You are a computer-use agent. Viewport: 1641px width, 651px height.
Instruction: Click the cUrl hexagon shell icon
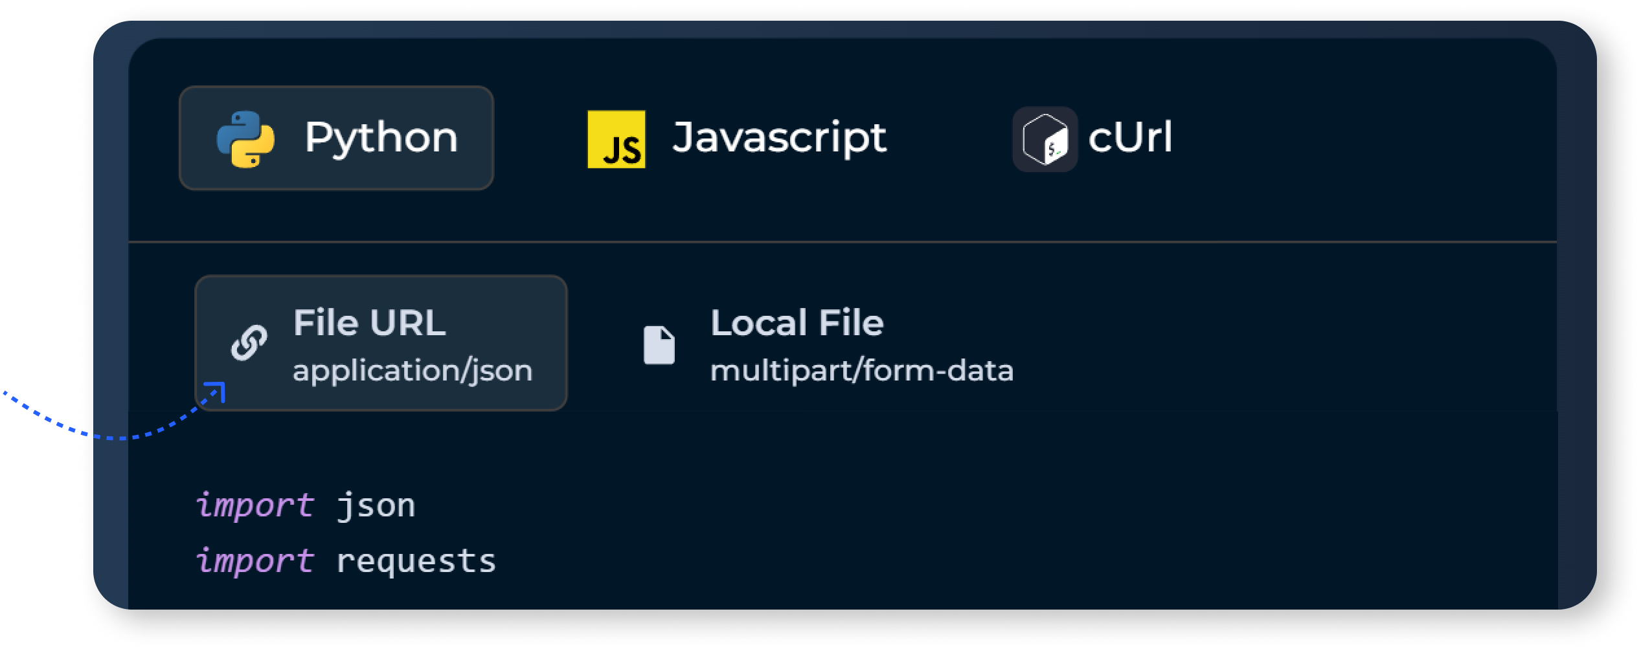[x=1045, y=137]
